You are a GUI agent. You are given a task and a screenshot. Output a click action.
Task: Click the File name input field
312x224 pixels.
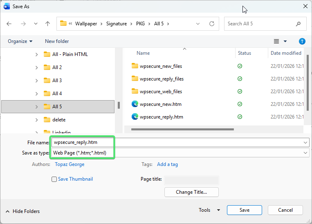(176, 142)
